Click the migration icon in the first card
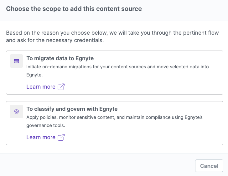The image size is (228, 176). tap(17, 61)
